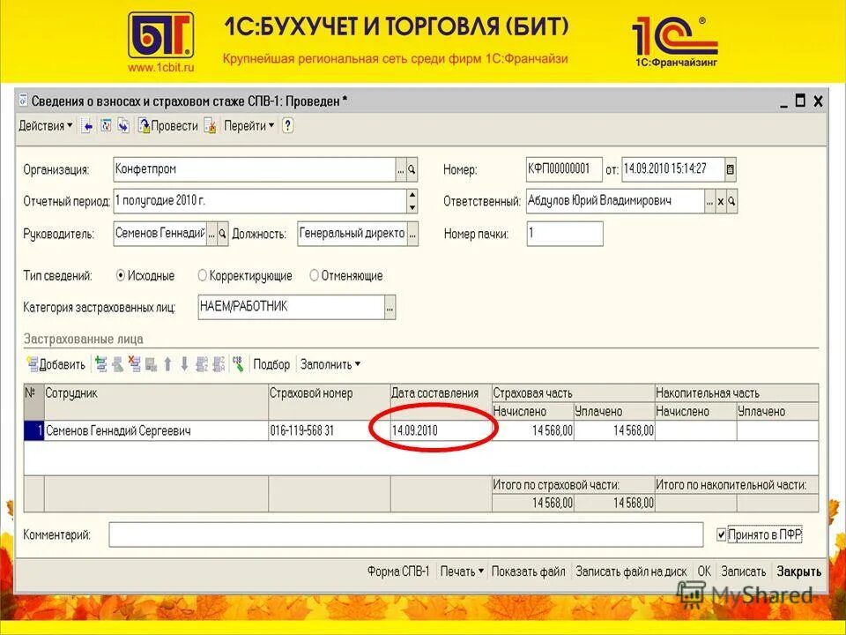Click the СЗВ edit icon with green pencil
The image size is (846, 635).
[x=237, y=364]
